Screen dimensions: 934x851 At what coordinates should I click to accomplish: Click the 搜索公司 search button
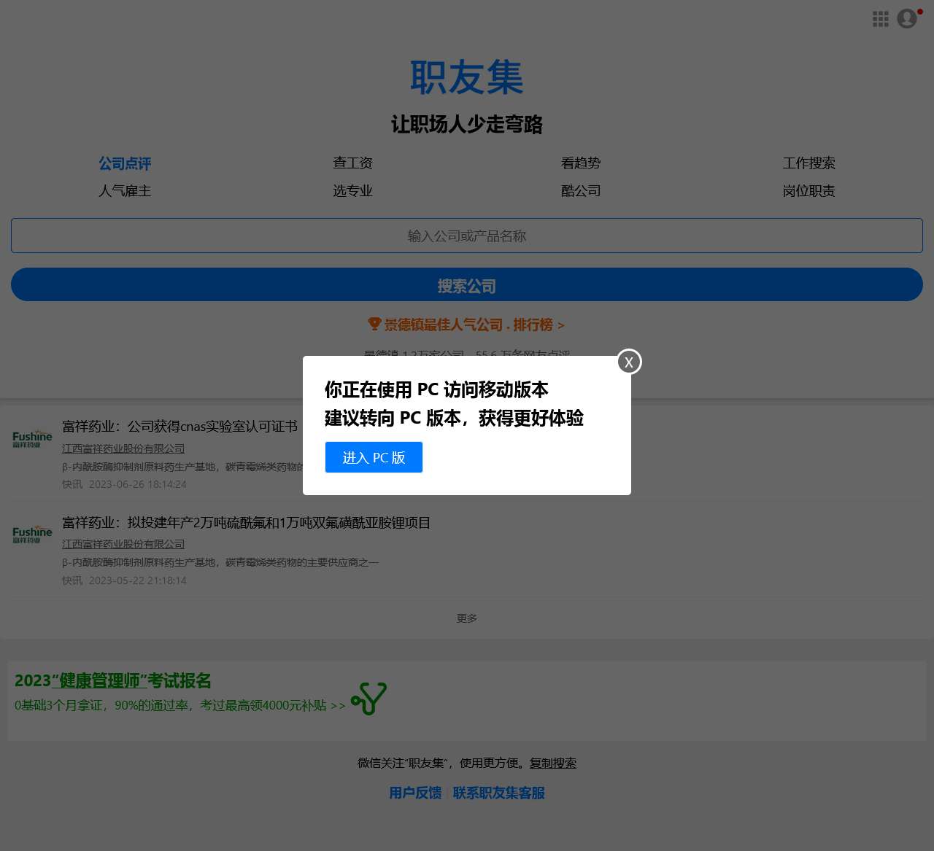click(x=466, y=284)
